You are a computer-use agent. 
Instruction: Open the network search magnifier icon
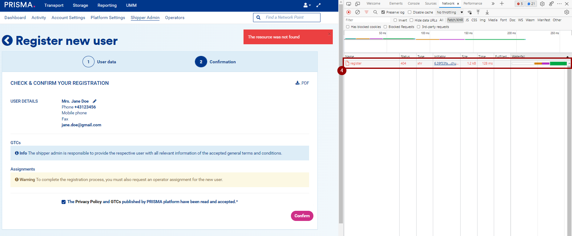click(375, 12)
